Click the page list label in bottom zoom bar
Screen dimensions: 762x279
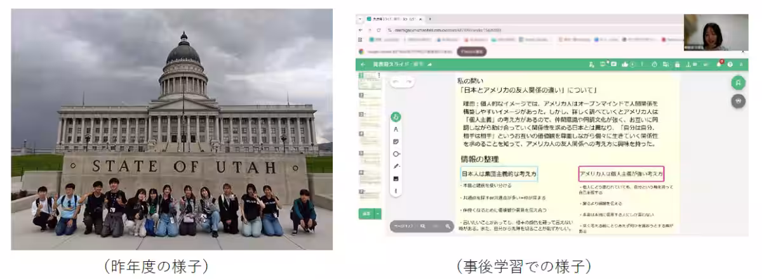coord(403,226)
